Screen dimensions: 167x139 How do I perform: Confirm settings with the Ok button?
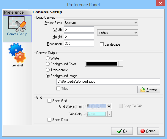point(122,131)
